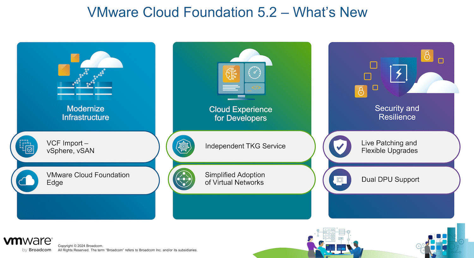Image resolution: width=474 pixels, height=258 pixels.
Task: Click the people at desks illustration in the footer
Action: (x=334, y=242)
